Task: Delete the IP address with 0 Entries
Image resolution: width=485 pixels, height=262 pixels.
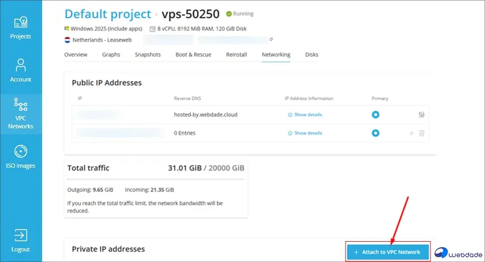Action: pyautogui.click(x=422, y=133)
